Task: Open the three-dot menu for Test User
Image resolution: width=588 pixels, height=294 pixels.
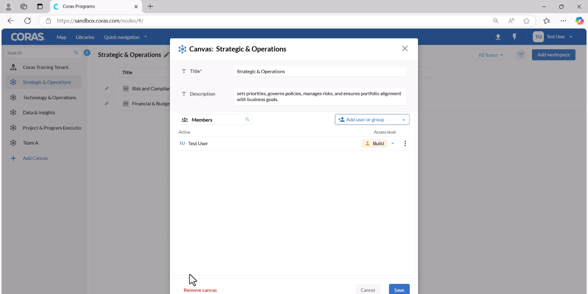Action: (x=405, y=143)
